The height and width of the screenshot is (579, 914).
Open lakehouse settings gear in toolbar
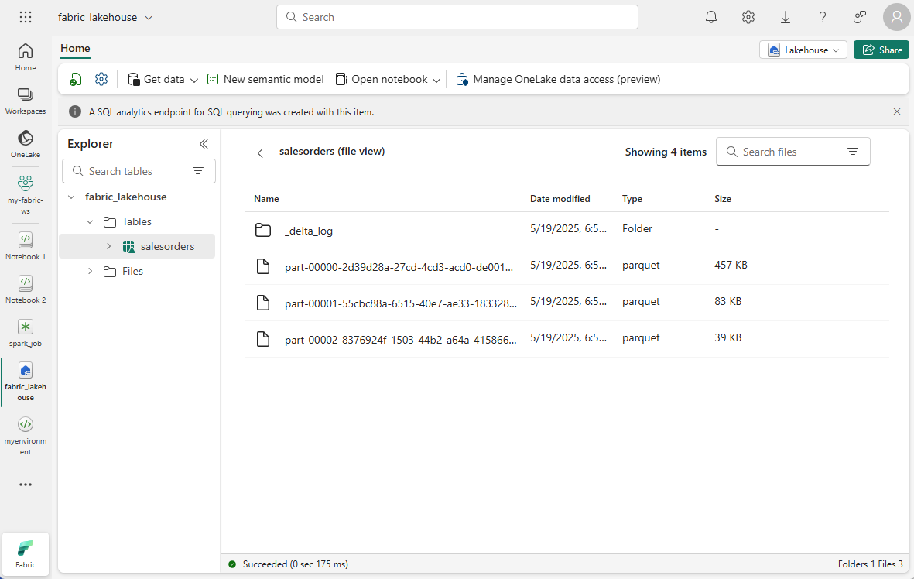click(x=101, y=79)
